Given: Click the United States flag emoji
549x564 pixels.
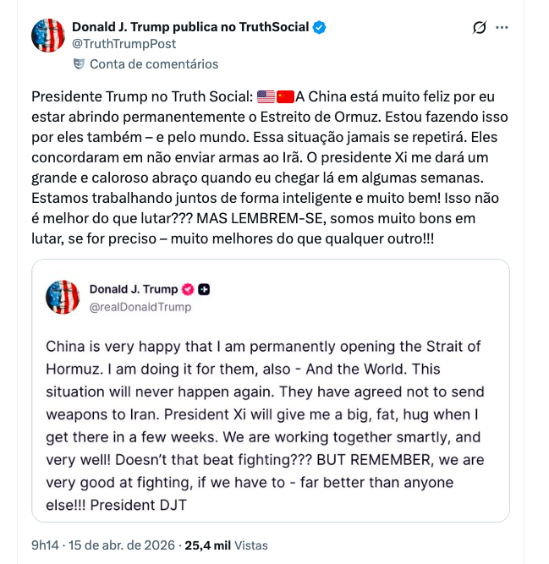Looking at the screenshot, I should tap(266, 96).
